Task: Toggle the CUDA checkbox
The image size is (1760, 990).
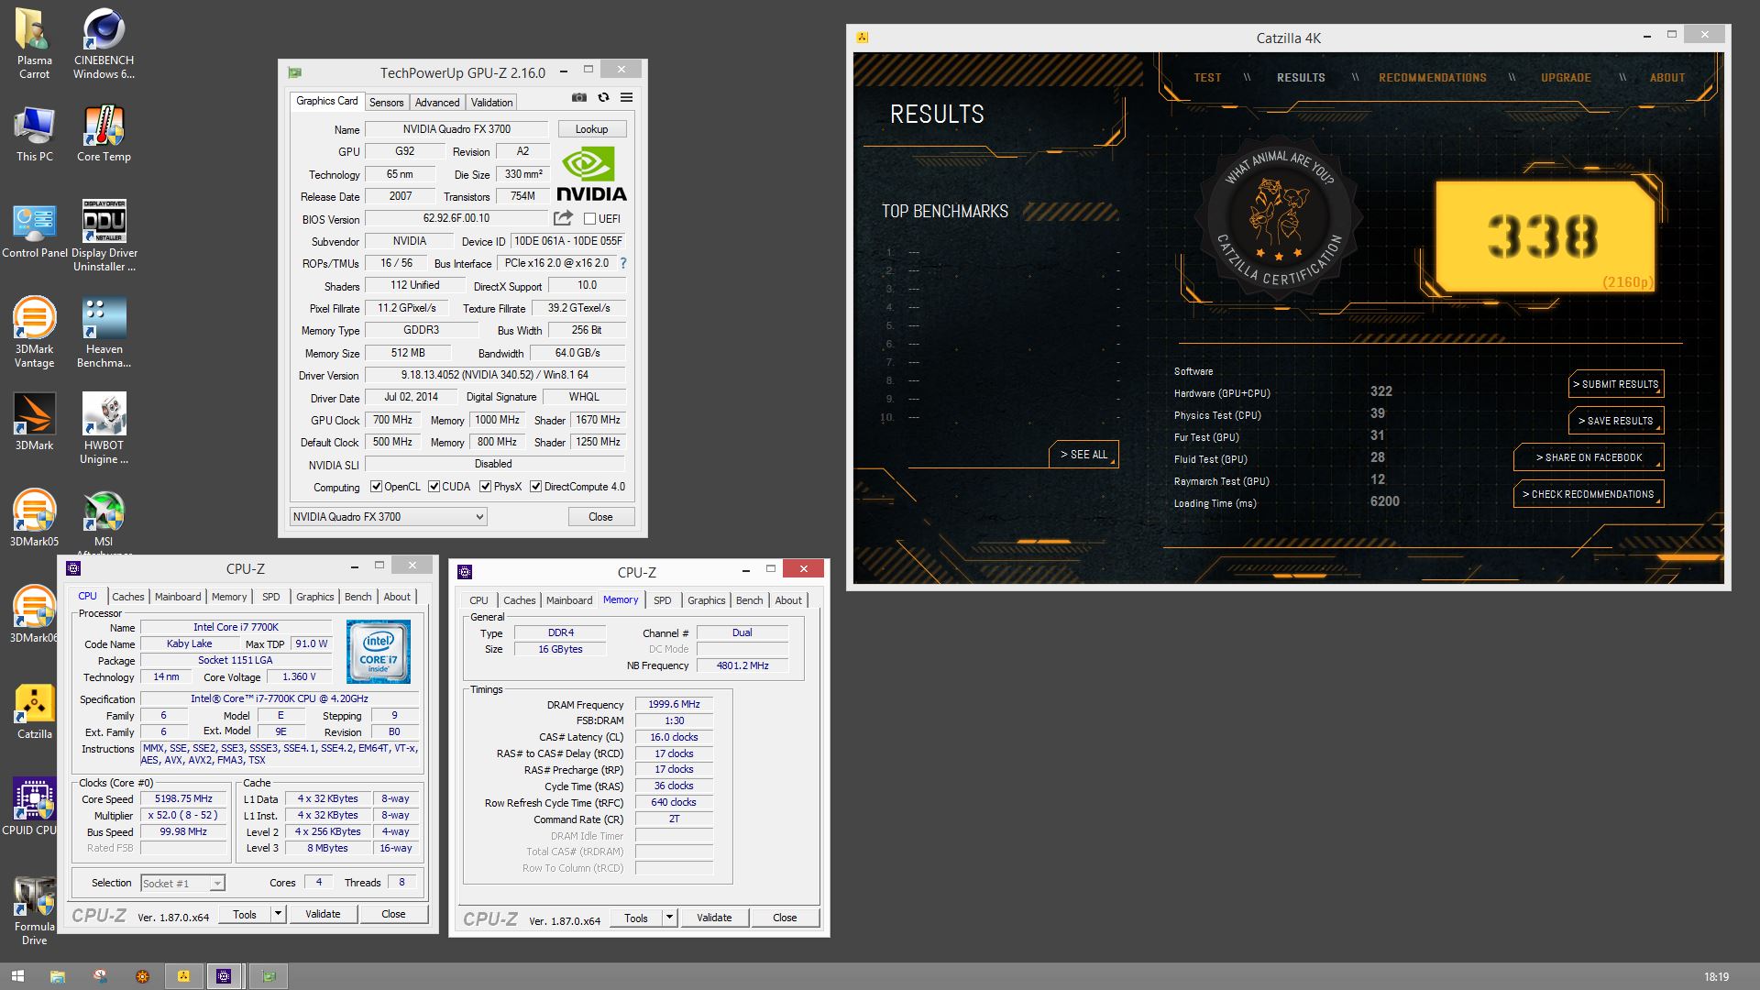Action: [x=434, y=487]
